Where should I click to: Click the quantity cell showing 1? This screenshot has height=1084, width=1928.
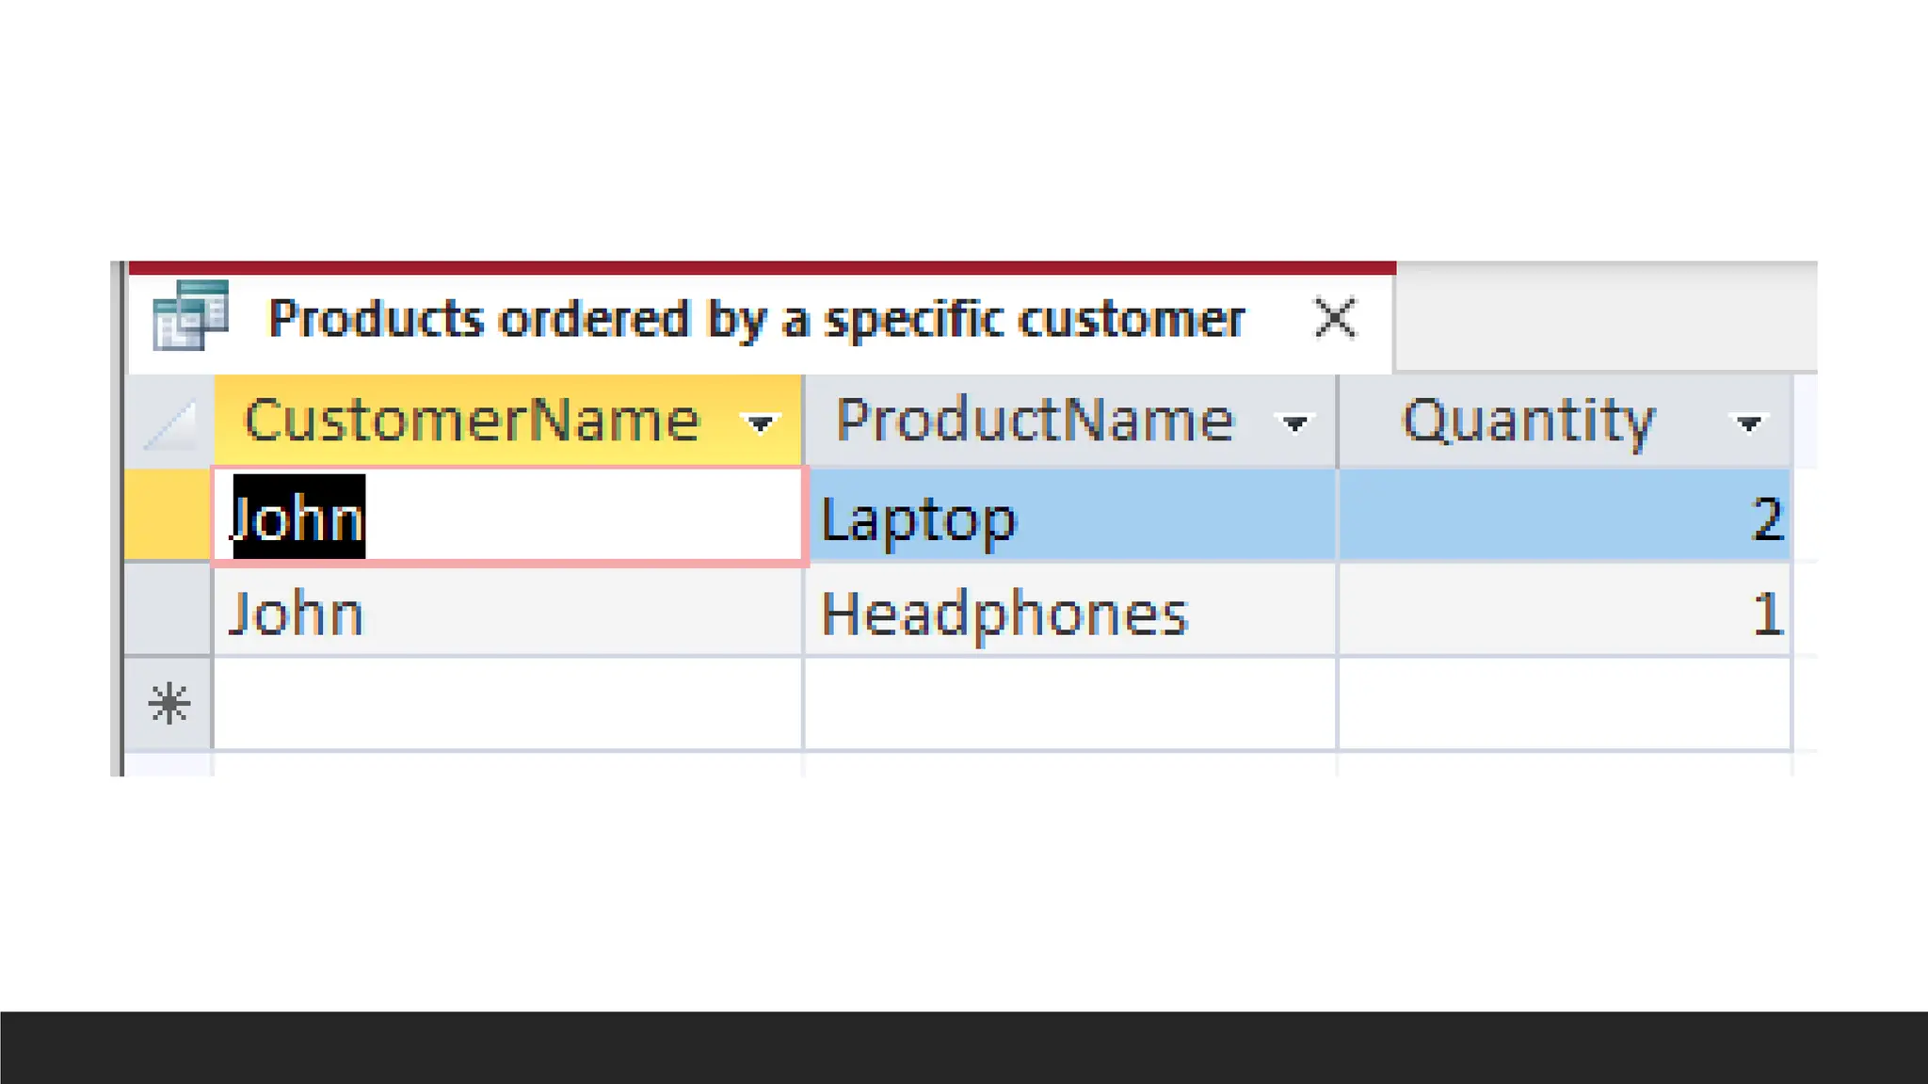coord(1563,612)
